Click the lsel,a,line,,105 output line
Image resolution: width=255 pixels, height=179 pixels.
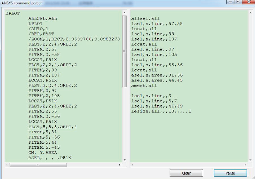click(x=154, y=55)
